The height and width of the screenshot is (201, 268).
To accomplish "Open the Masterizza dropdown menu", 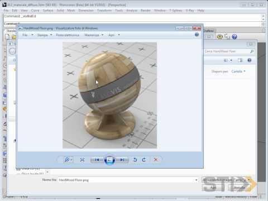I will (94, 35).
